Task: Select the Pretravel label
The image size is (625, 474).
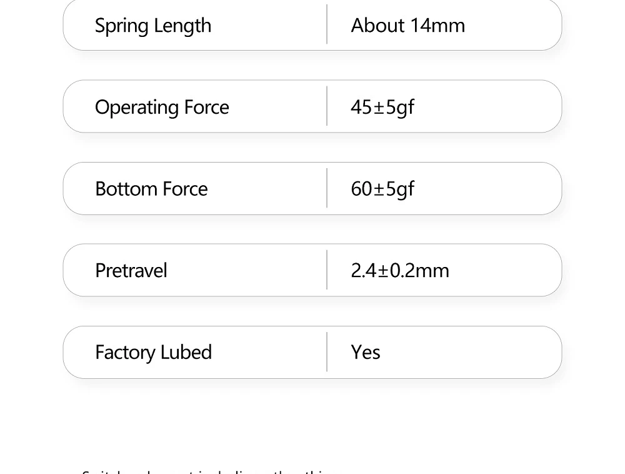Action: pyautogui.click(x=131, y=271)
